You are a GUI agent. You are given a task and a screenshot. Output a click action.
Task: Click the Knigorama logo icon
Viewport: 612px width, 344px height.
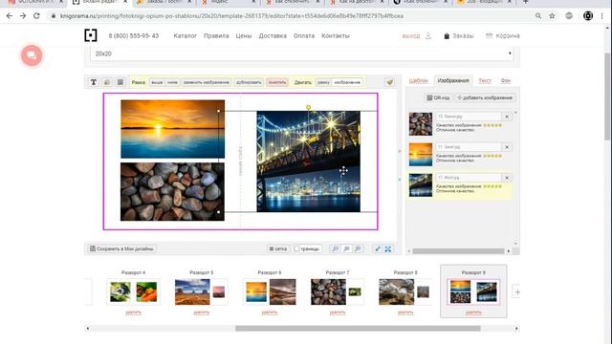(x=91, y=35)
